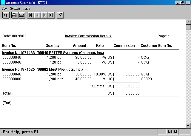Click the 'Rate' column header

100,46
